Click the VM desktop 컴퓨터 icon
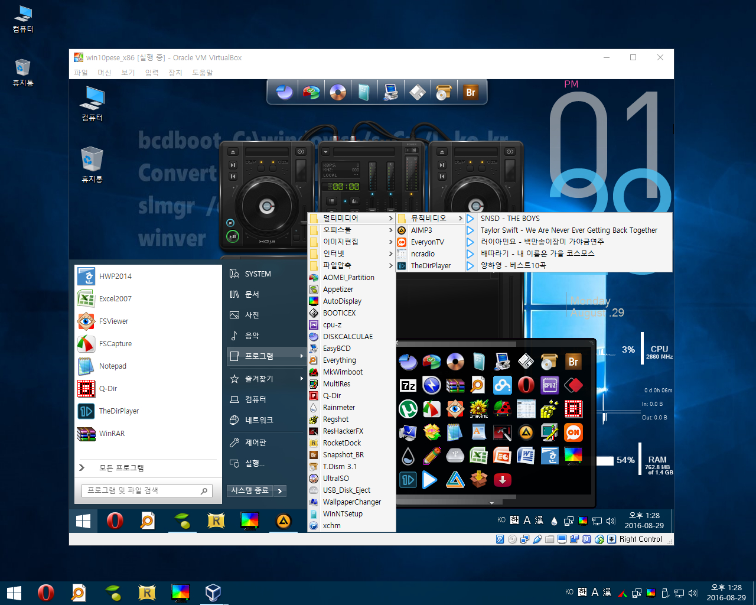The width and height of the screenshot is (756, 605). click(92, 103)
